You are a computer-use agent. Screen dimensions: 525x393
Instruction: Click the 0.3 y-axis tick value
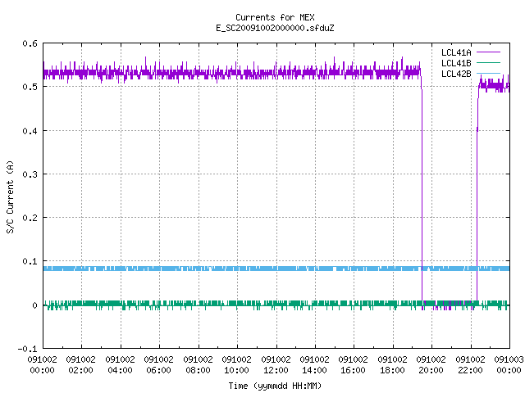pyautogui.click(x=30, y=174)
